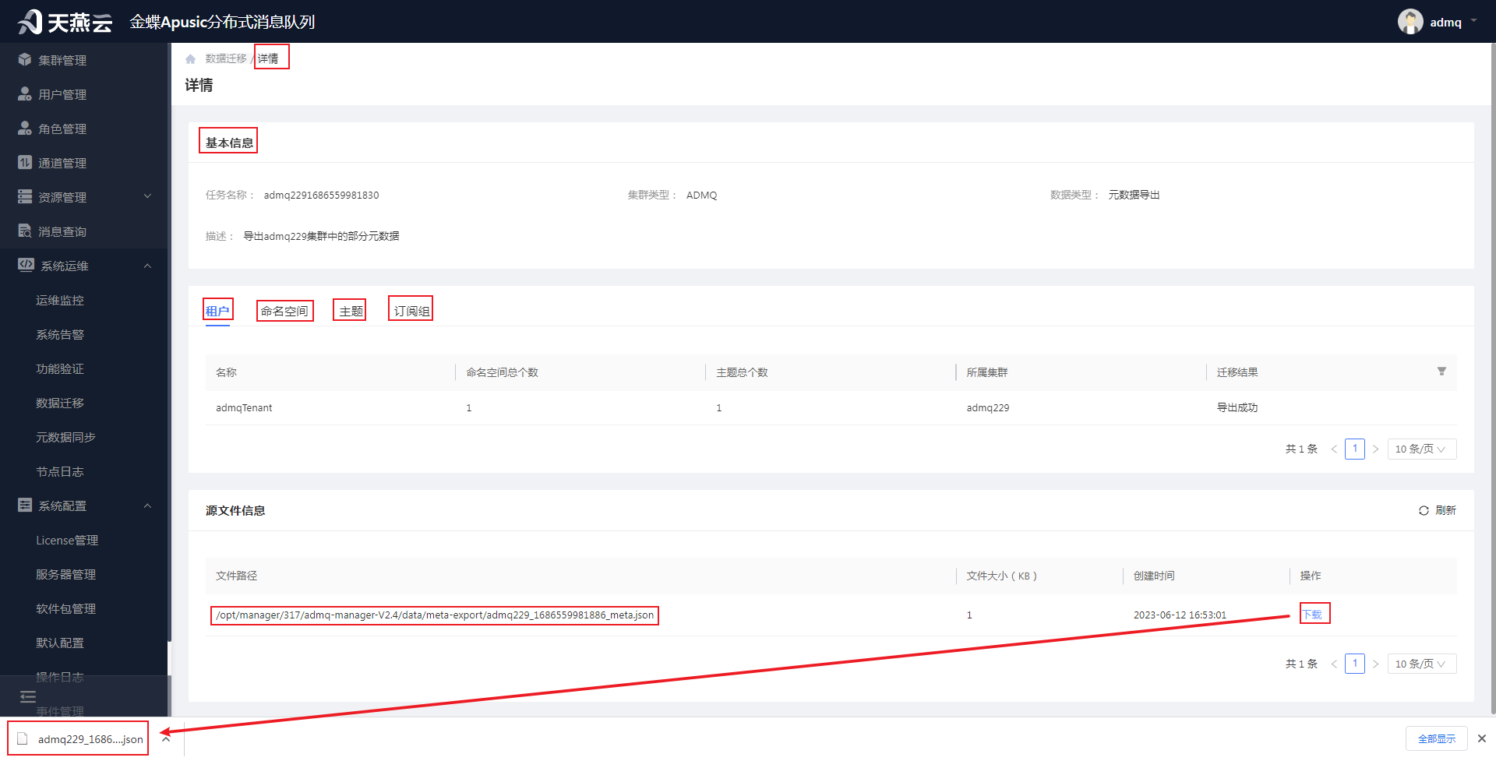Open 功能验证 in sidebar

coord(60,368)
